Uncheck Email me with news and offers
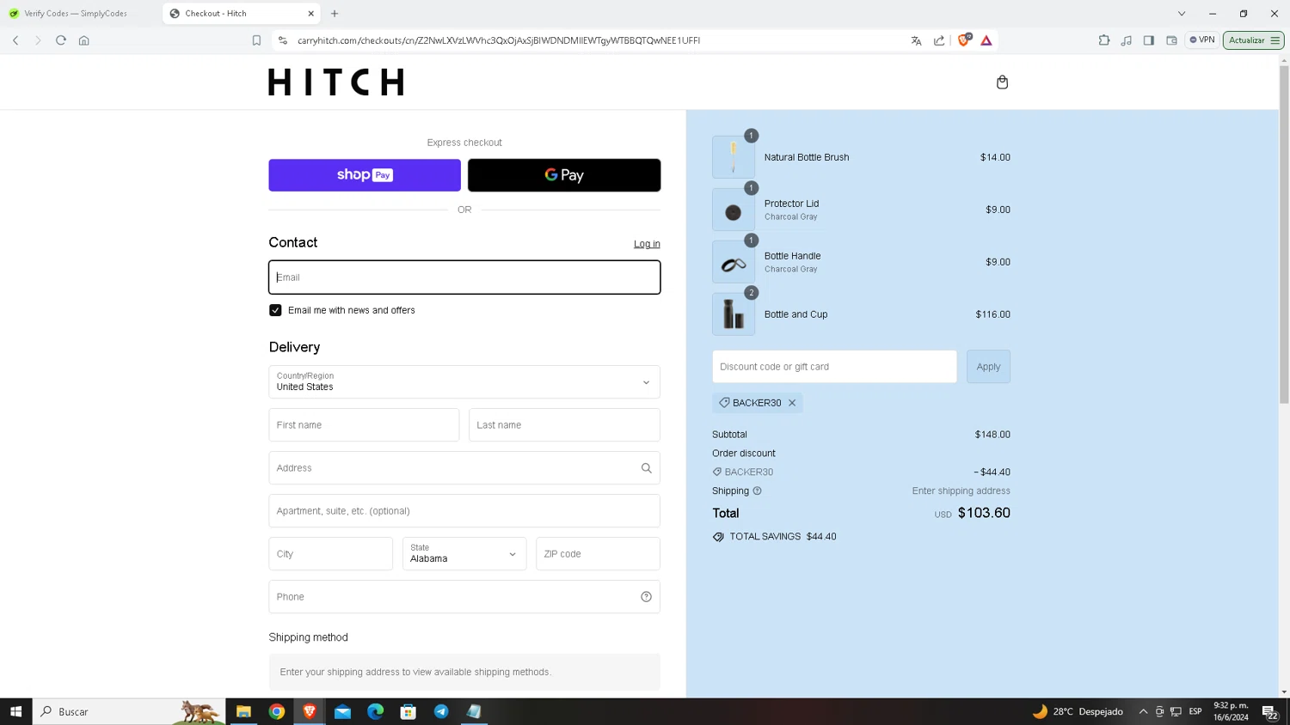This screenshot has height=725, width=1290. (275, 310)
